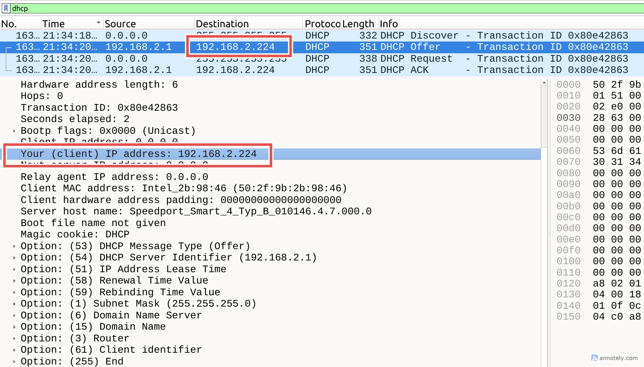Click the packet details scroll-up arrow
This screenshot has height=367, width=644.
click(544, 83)
